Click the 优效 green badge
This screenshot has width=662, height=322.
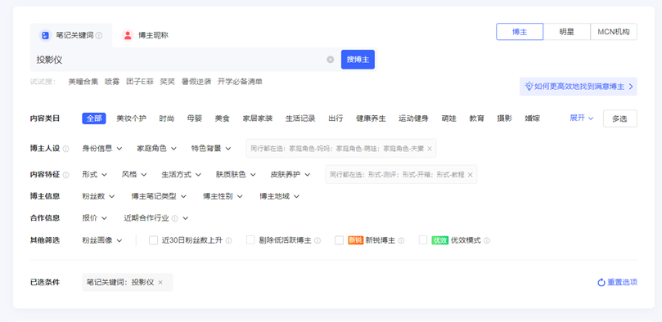click(439, 240)
